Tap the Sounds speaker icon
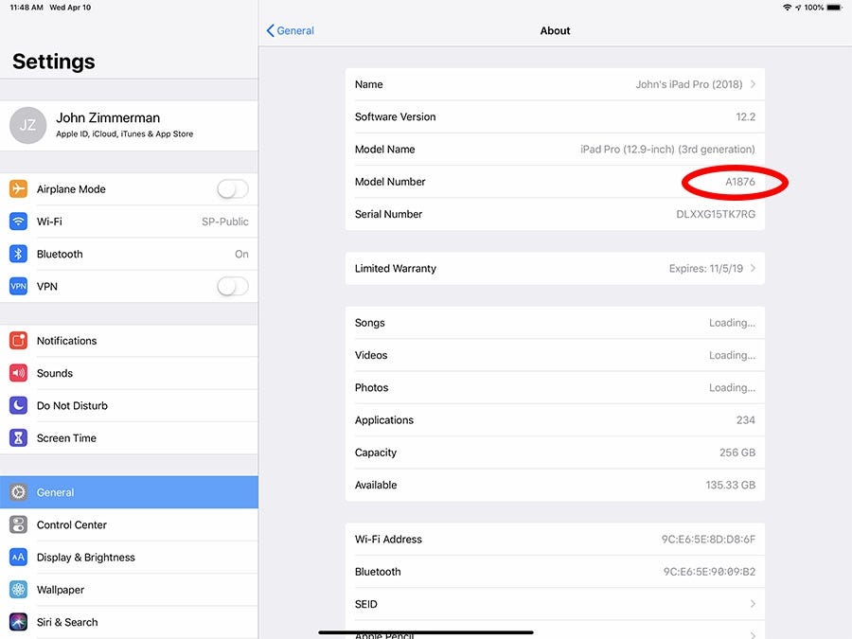 pyautogui.click(x=19, y=373)
